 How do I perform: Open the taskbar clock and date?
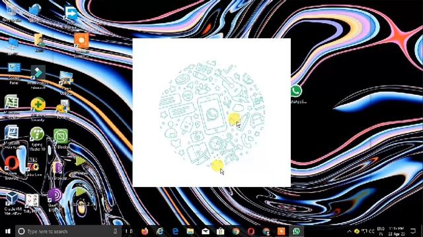pyautogui.click(x=397, y=231)
